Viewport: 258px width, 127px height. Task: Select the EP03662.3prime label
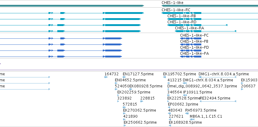click(x=183, y=105)
